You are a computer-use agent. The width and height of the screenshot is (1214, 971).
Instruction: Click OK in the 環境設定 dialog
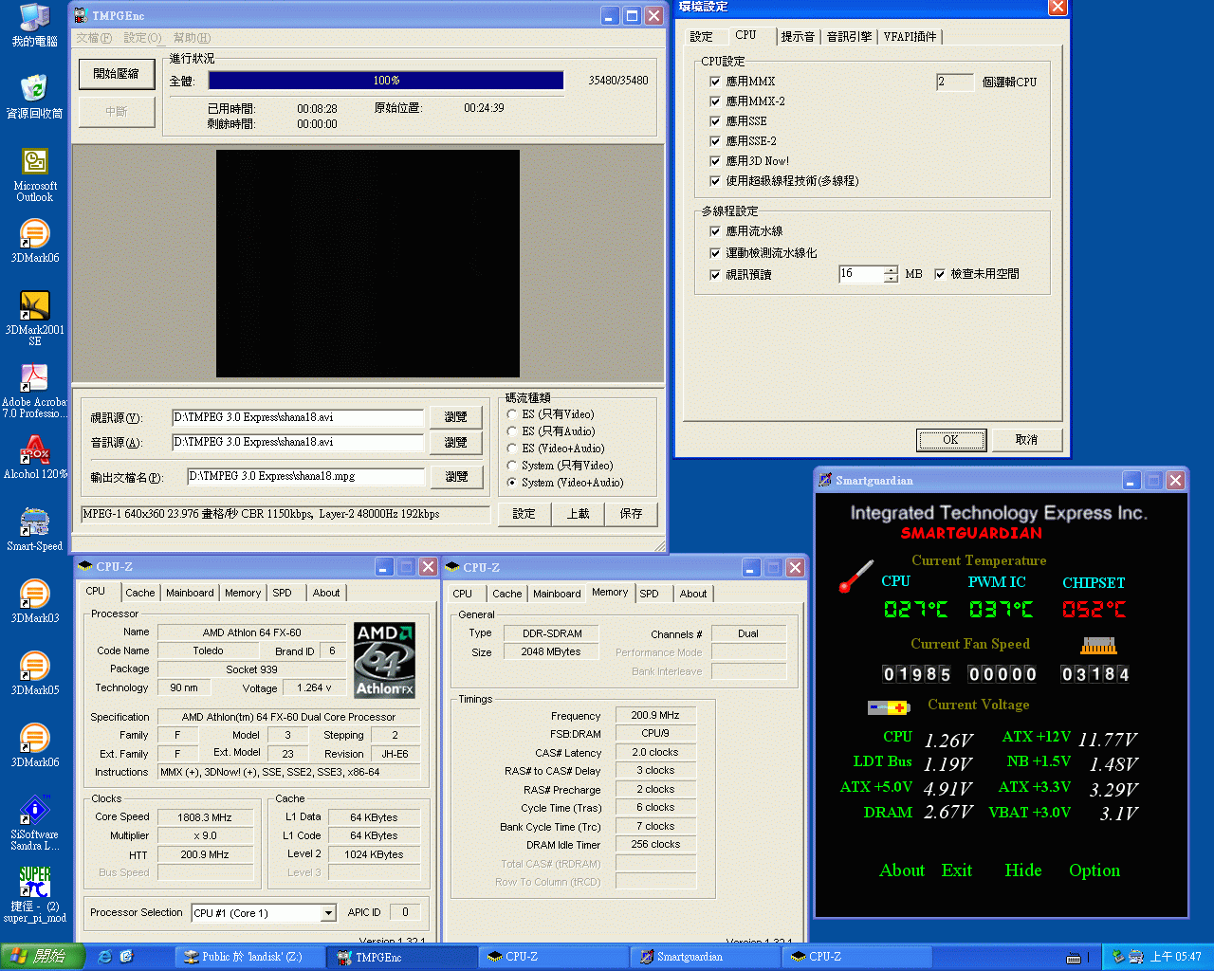pyautogui.click(x=951, y=440)
